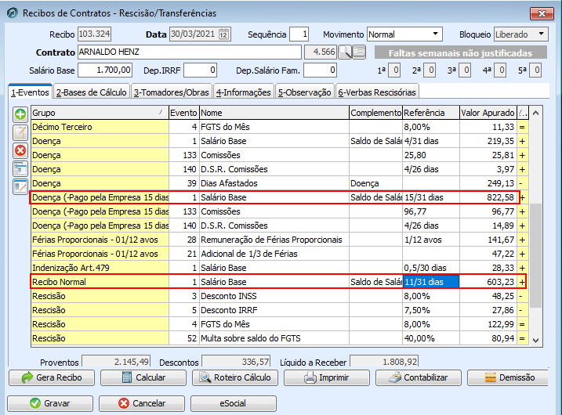The image size is (562, 415).
Task: Click the red delete event icon
Action: pos(20,151)
